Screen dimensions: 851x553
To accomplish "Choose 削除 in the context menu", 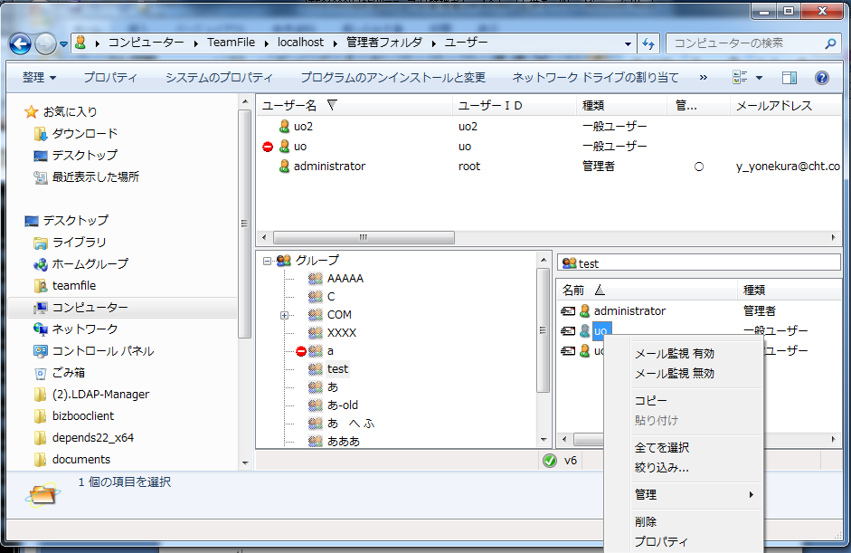I will coord(646,522).
